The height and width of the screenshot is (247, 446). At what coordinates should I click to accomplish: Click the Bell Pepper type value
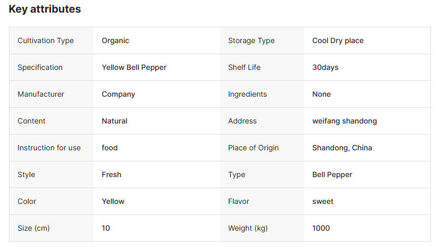pos(332,174)
